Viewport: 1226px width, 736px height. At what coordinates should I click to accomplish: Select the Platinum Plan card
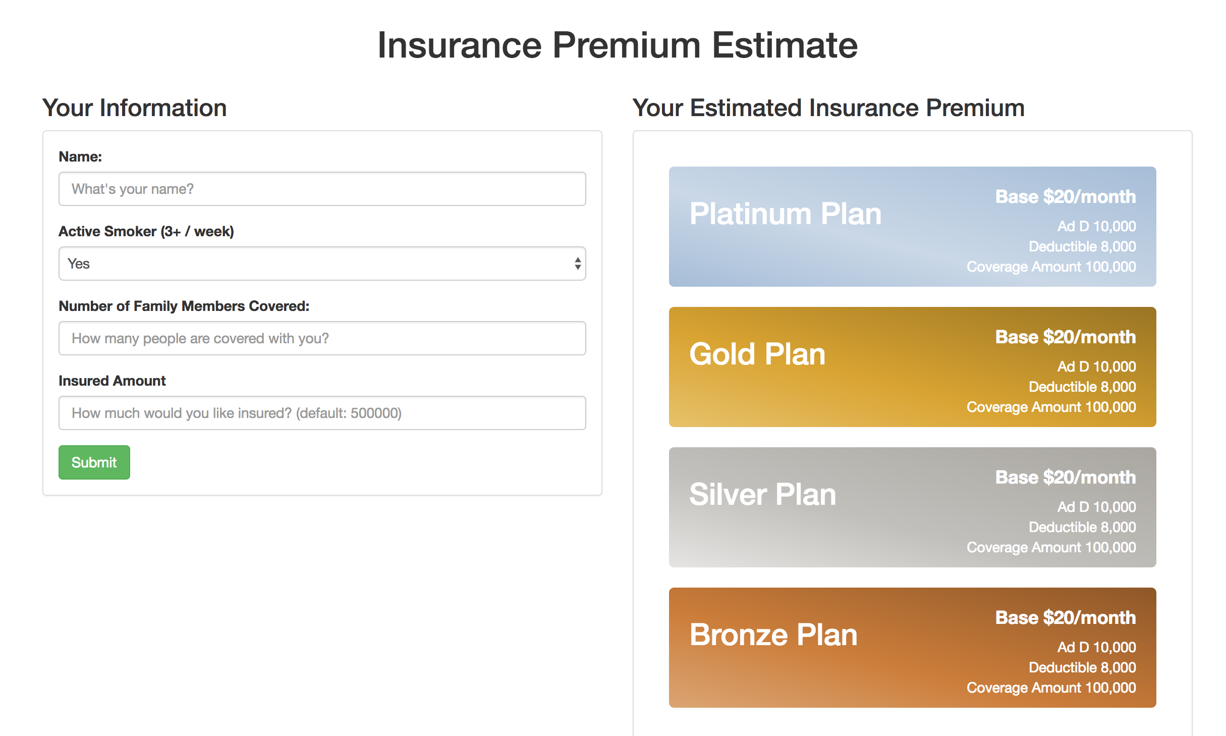(912, 227)
